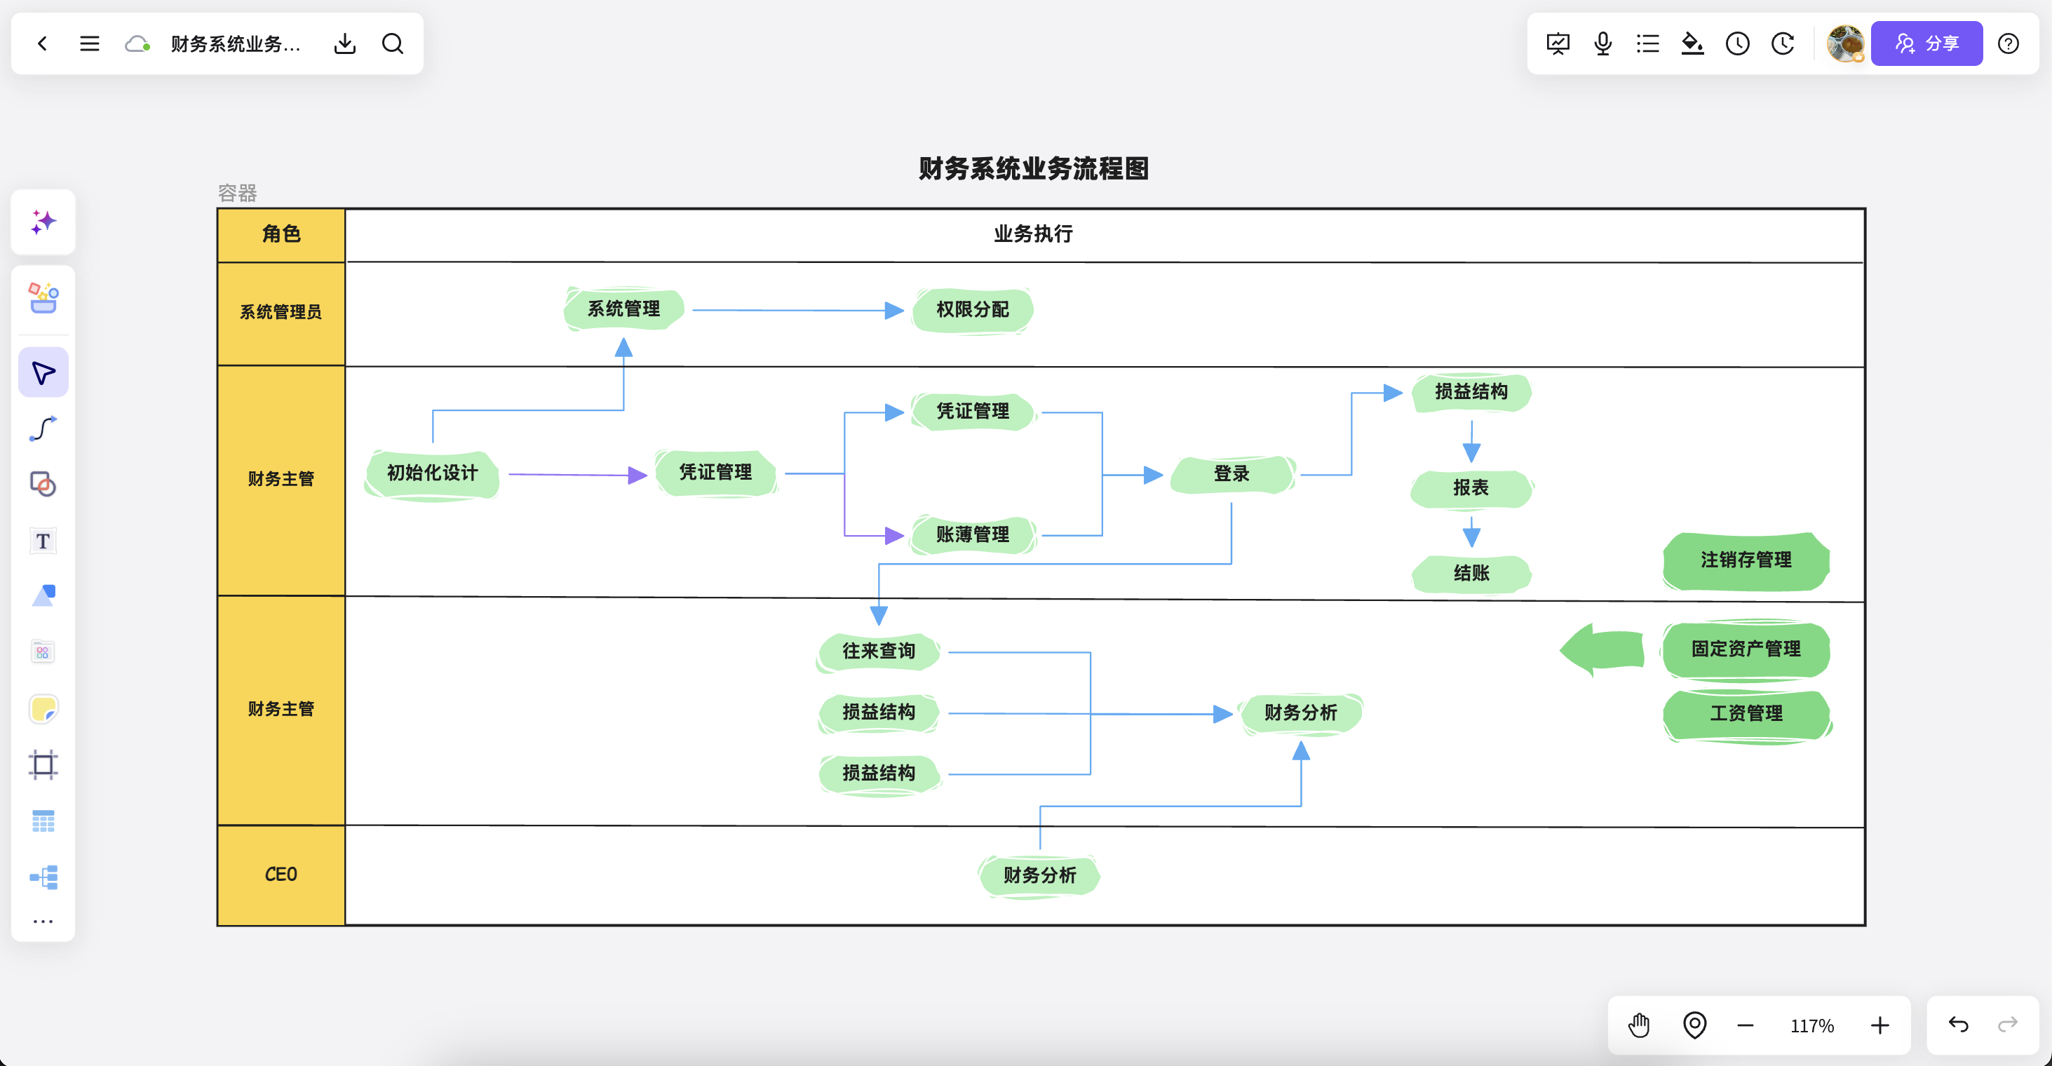The height and width of the screenshot is (1066, 2052).
Task: Select the pointer selection tool
Action: pos(43,373)
